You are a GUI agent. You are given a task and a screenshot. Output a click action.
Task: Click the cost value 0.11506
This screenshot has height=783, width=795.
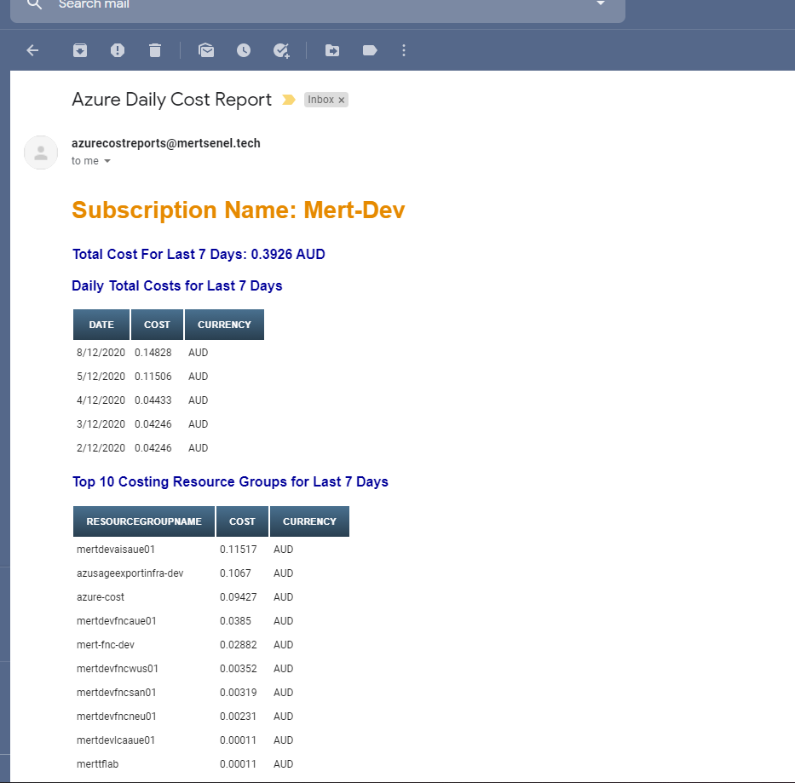[x=153, y=377]
